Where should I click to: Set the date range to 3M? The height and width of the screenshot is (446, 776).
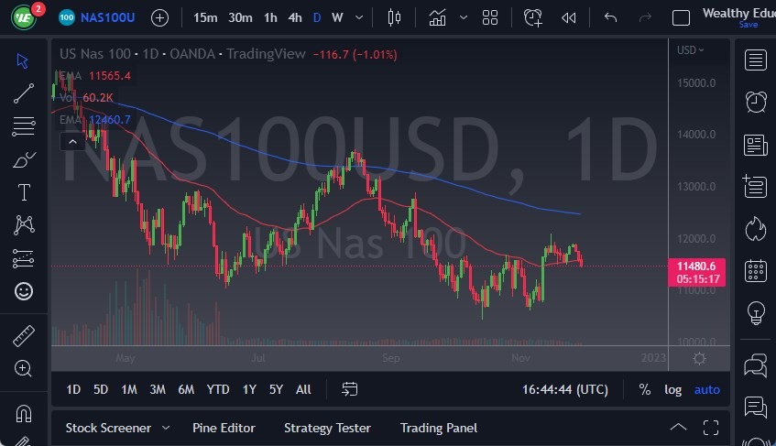coord(158,389)
